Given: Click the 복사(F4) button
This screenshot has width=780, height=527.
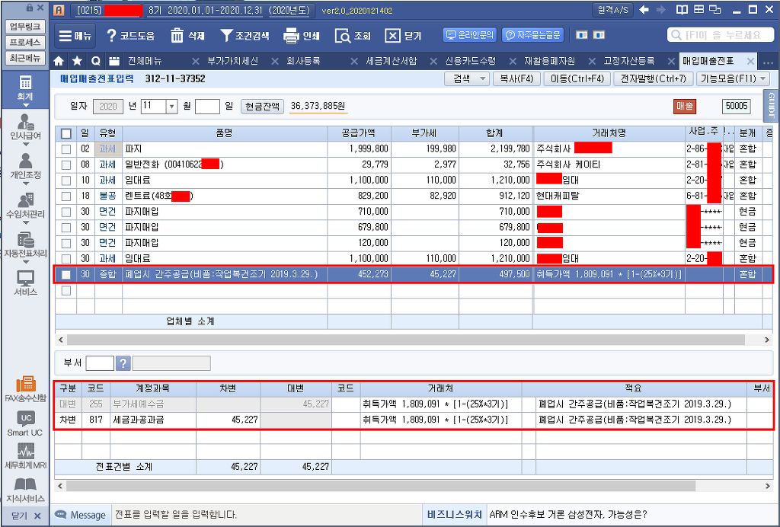Looking at the screenshot, I should (x=516, y=78).
